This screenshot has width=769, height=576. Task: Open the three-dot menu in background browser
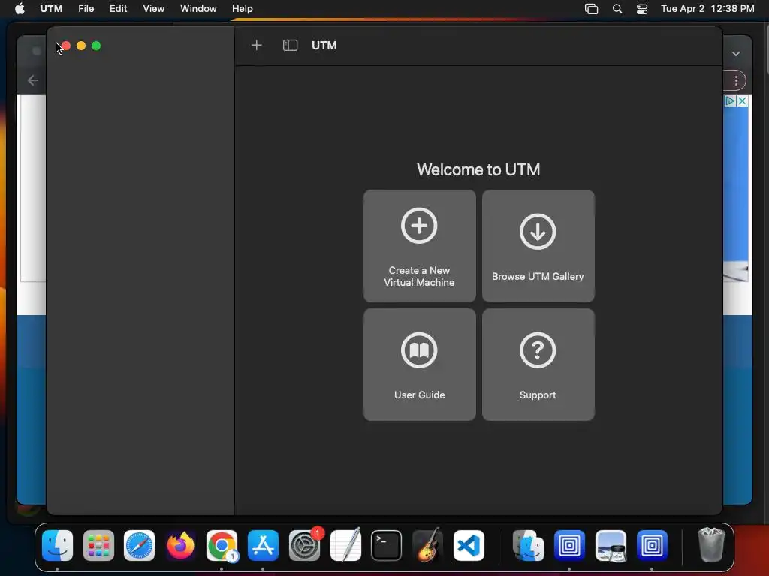[x=736, y=81]
